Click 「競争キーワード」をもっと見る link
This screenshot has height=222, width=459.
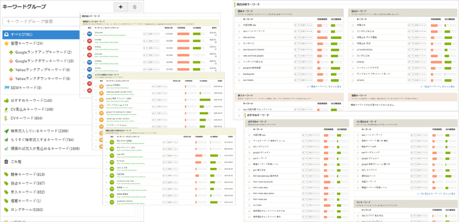323,86
